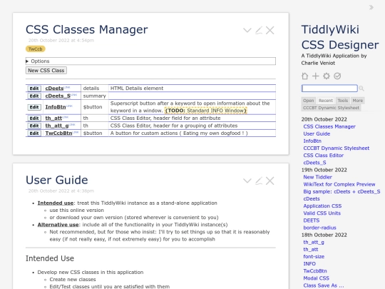Open the InfoBtn link in table
Screen dimensions: 385x289
pos(56,107)
